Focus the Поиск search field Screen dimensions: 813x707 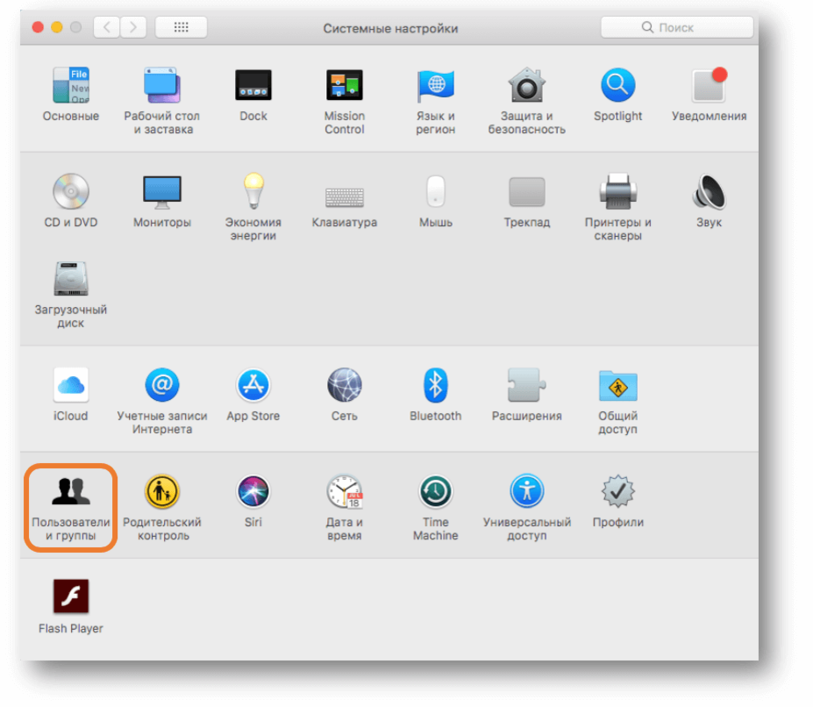point(677,27)
